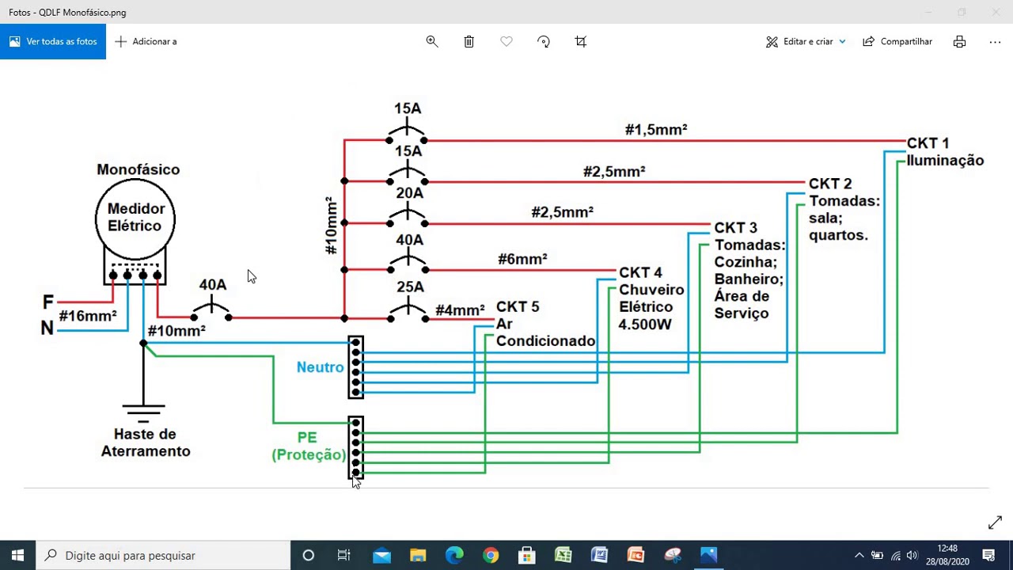
Task: Click the taskbar search field
Action: tap(164, 555)
